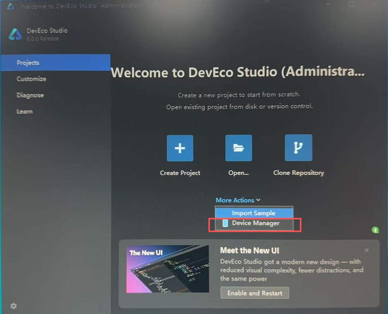Dismiss the Meet the New UI banner
The height and width of the screenshot is (314, 388).
pos(366,250)
